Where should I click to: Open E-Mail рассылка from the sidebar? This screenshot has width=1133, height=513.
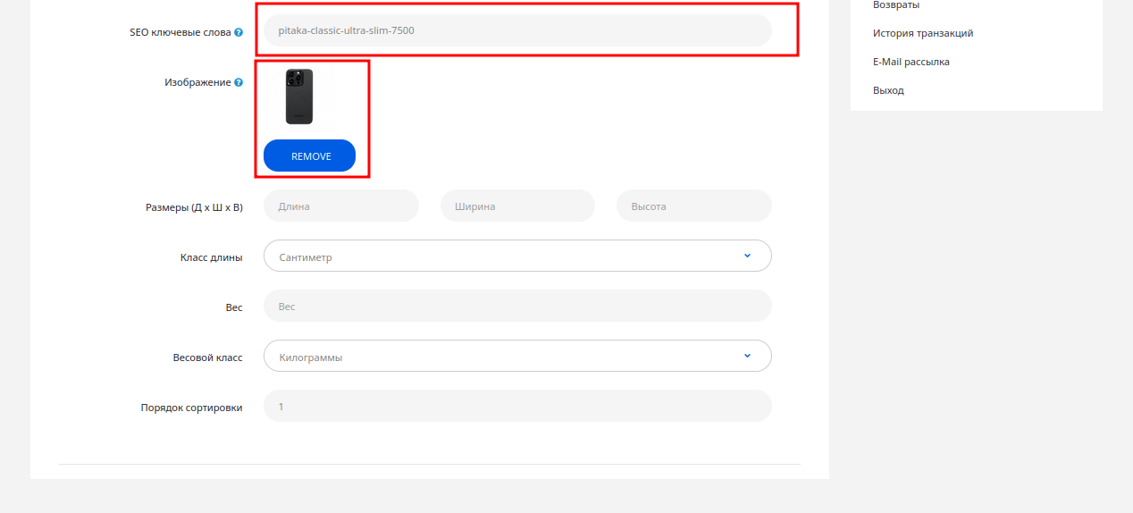tap(911, 62)
